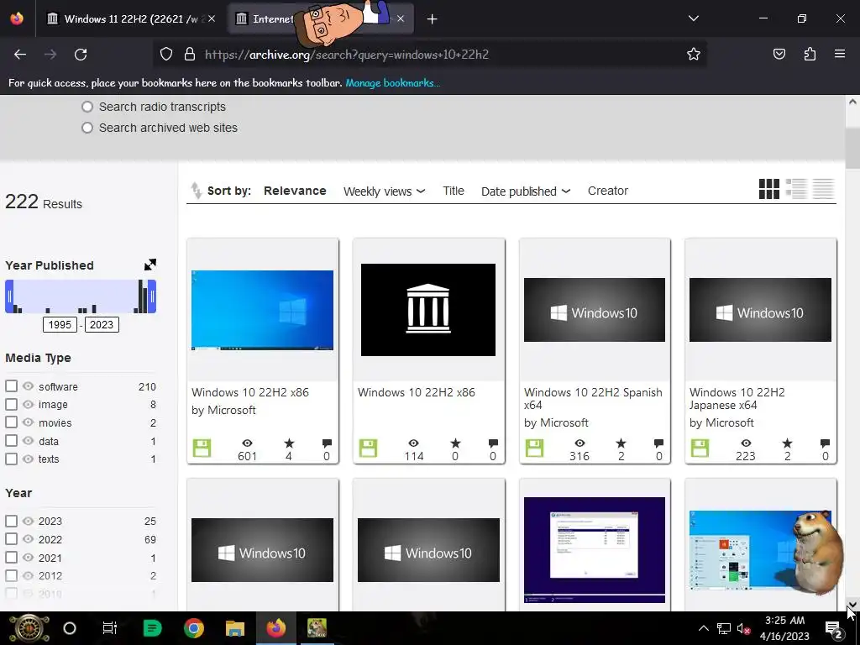Show hidden system tray icons
860x645 pixels.
(x=703, y=628)
